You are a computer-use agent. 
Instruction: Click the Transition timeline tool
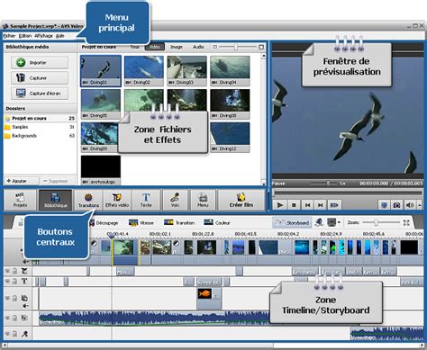tap(179, 223)
